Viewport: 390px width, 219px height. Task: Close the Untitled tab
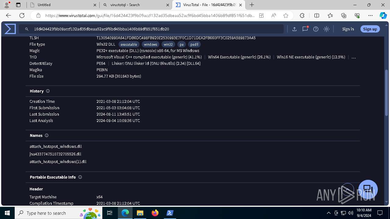pyautogui.click(x=95, y=5)
